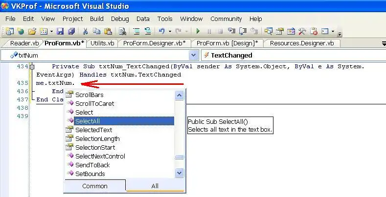
Task: Choose SelectedText from the IntelliSense list
Action: [x=93, y=130]
